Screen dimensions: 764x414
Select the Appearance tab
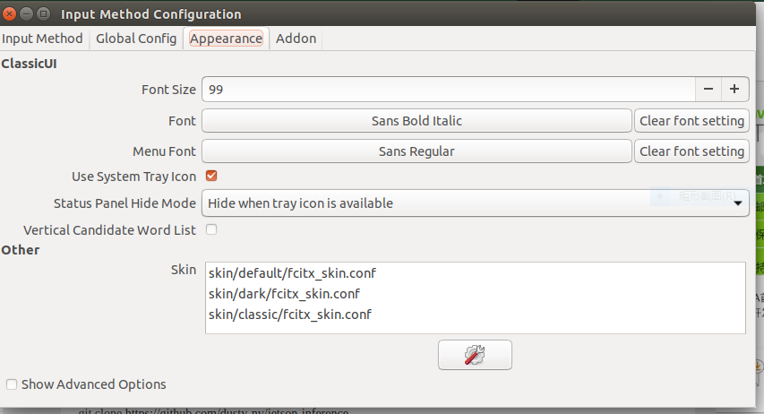tap(226, 39)
